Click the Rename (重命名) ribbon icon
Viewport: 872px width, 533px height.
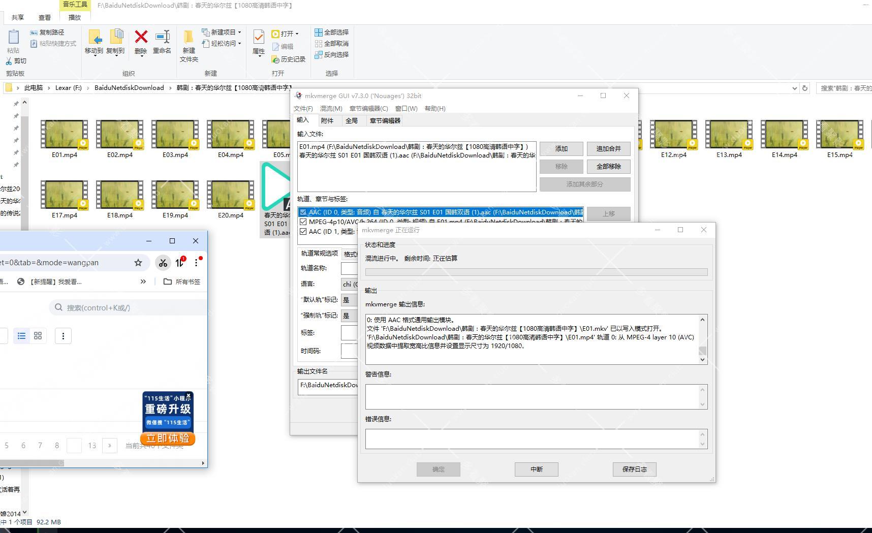pos(162,38)
